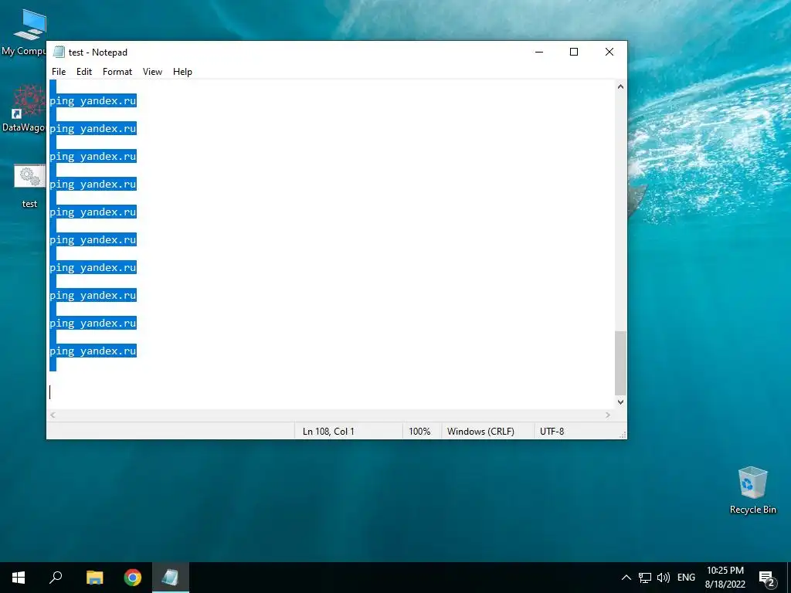Click the horizontal scrollbar right arrow
This screenshot has height=593, width=791.
[x=608, y=415]
